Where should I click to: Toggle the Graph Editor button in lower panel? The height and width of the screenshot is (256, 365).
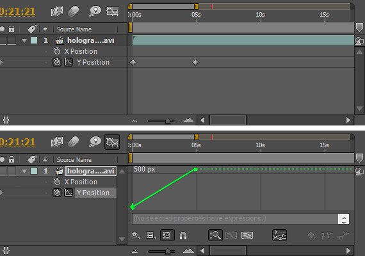pyautogui.click(x=112, y=141)
